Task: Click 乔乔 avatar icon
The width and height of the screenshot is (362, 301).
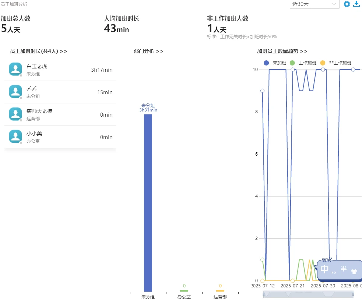Action: coord(15,92)
